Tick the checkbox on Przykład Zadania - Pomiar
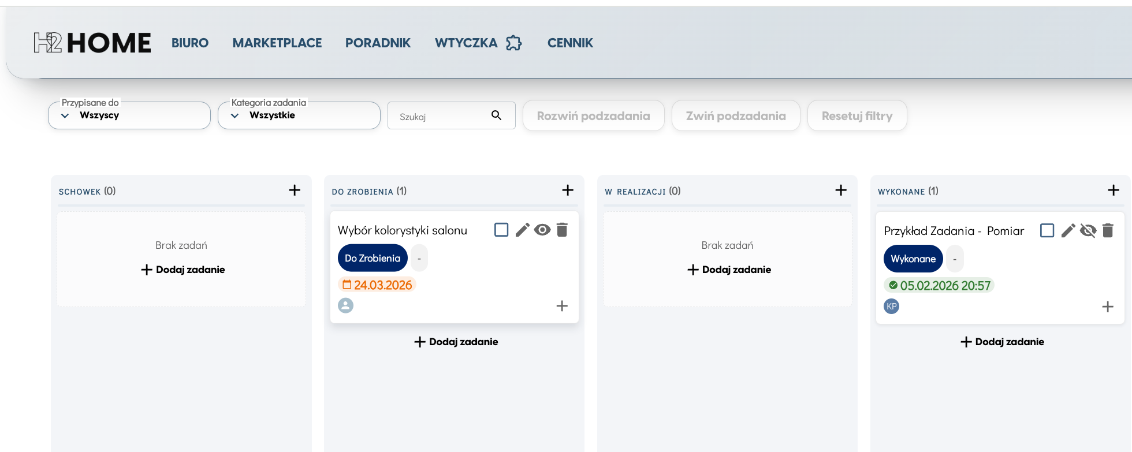 point(1047,230)
